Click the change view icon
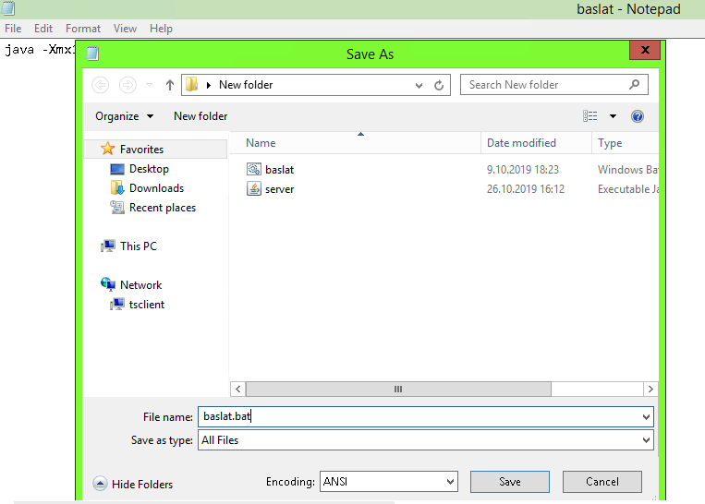Viewport: 705px width, 504px height. click(x=590, y=116)
